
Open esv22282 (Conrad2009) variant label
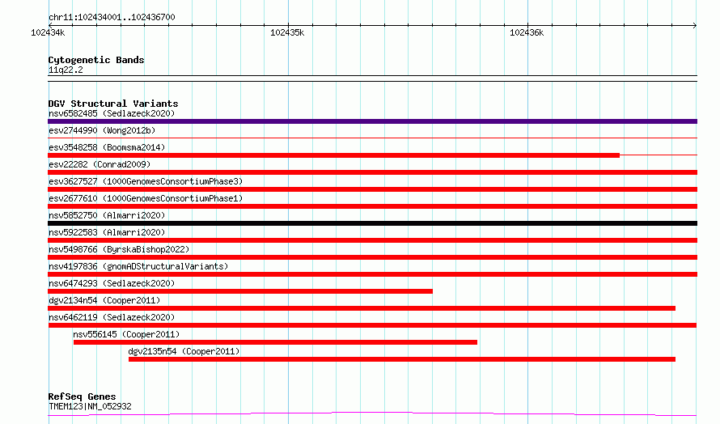100,164
